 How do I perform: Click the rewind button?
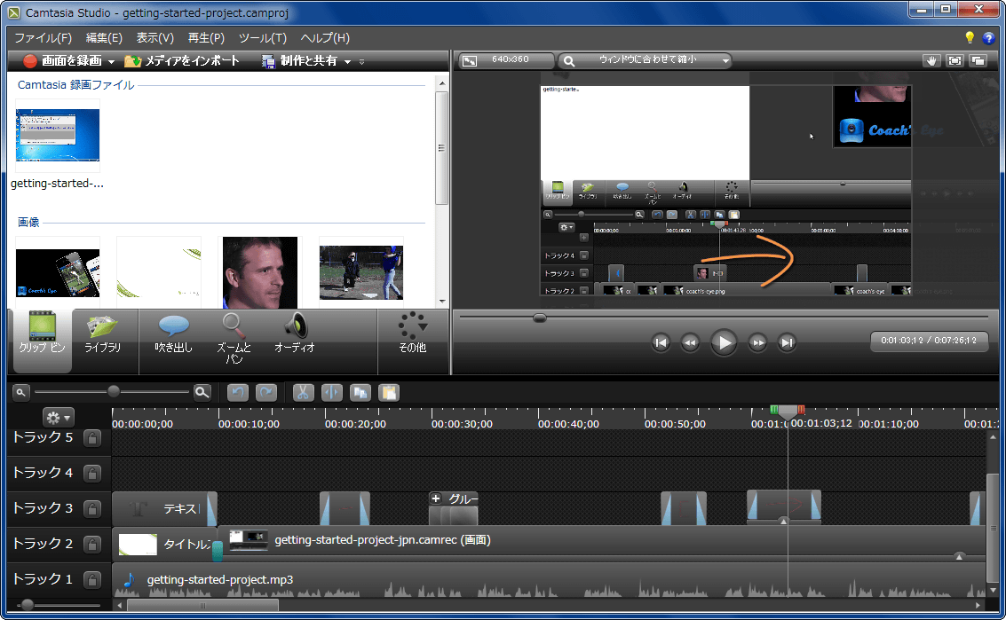pos(690,342)
